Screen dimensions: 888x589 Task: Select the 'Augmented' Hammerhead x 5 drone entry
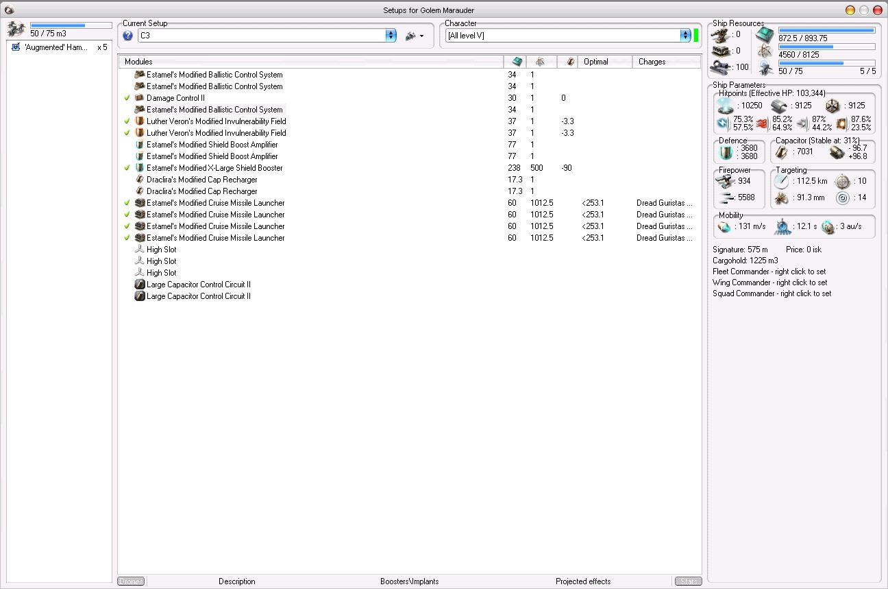tap(59, 47)
